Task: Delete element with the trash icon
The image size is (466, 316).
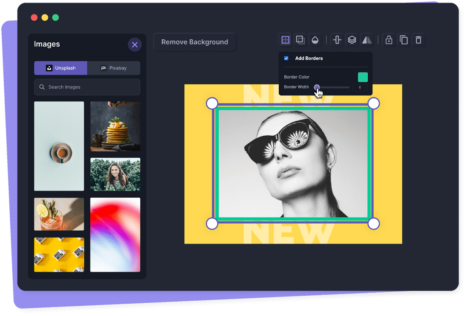Action: tap(419, 40)
